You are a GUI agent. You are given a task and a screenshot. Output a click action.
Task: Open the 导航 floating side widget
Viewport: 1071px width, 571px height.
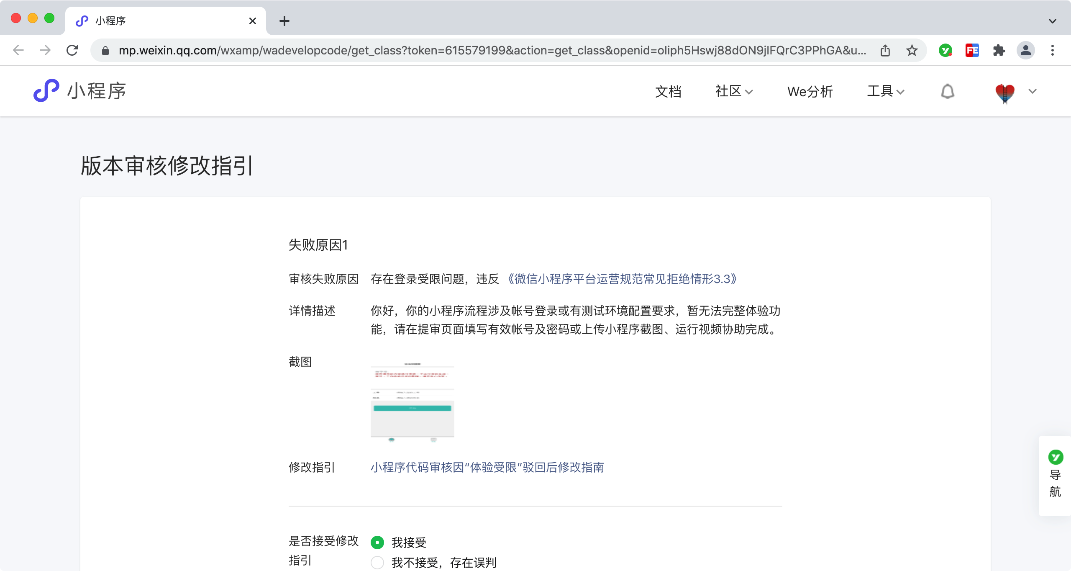pyautogui.click(x=1055, y=476)
